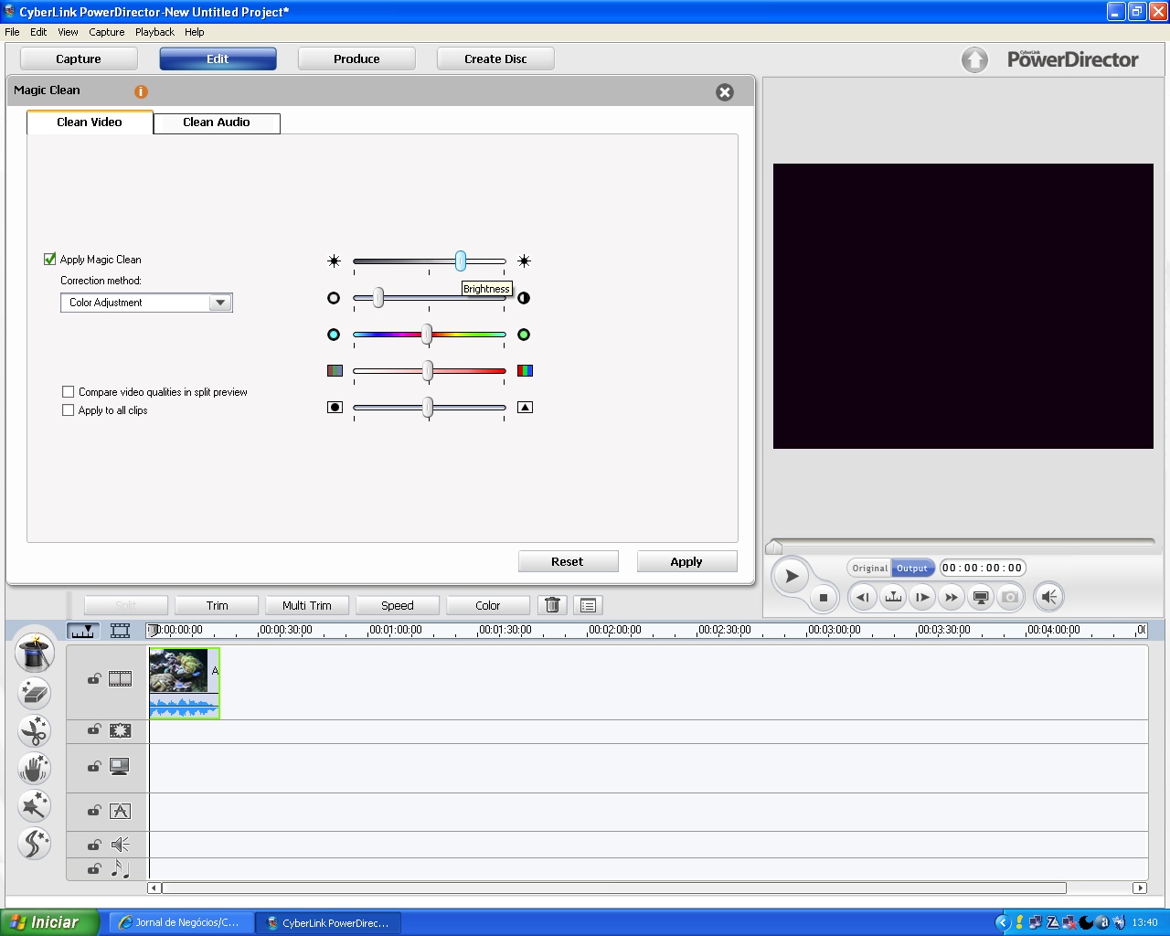Switch preview to Output mode
The width and height of the screenshot is (1170, 936).
(912, 568)
